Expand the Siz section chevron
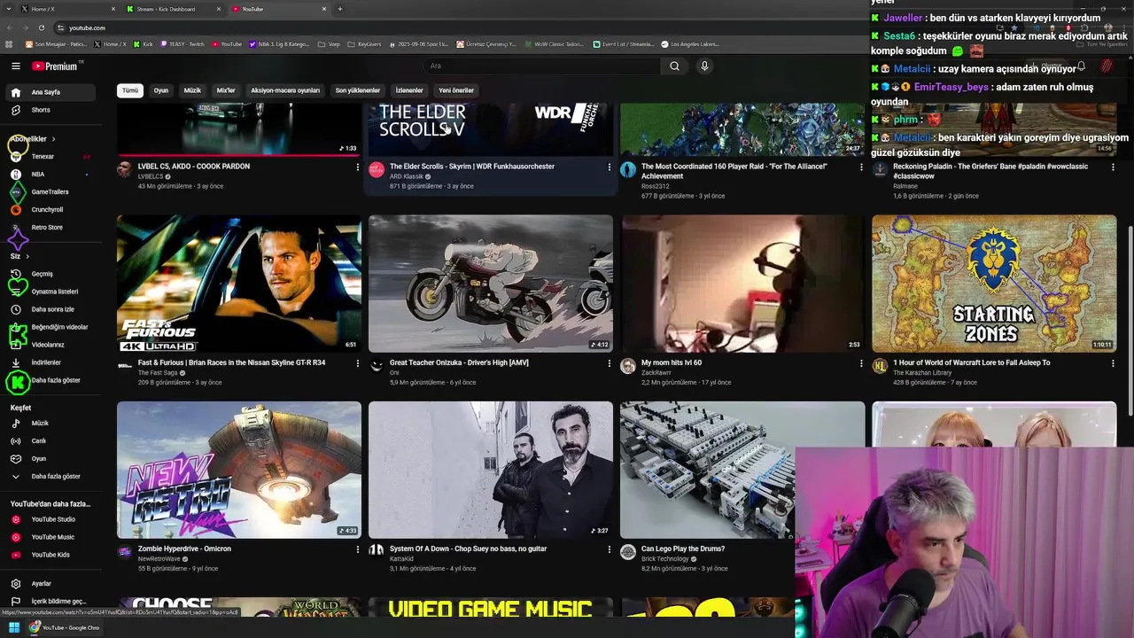1134x638 pixels. [27, 256]
